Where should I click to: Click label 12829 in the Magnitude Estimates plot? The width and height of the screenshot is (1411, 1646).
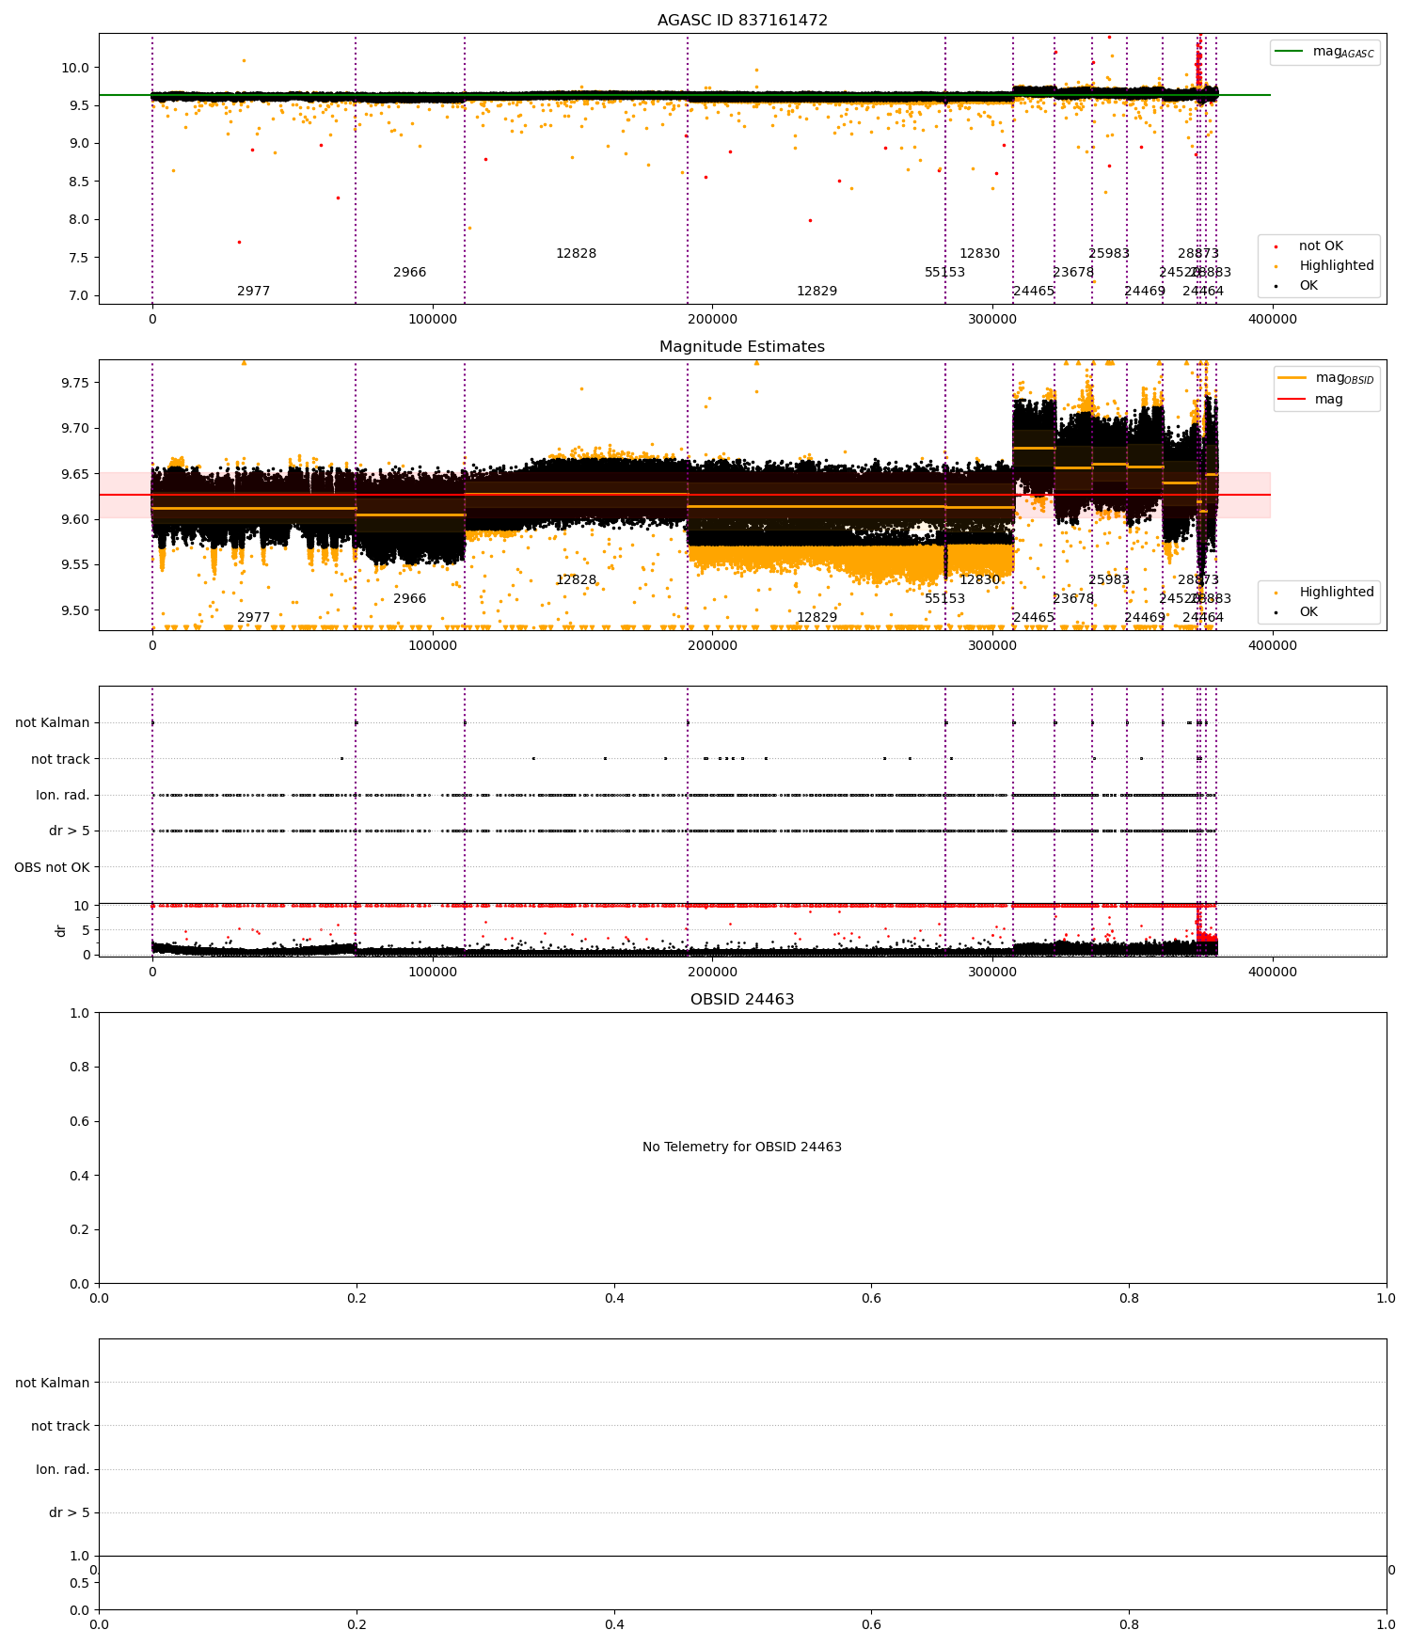[816, 618]
